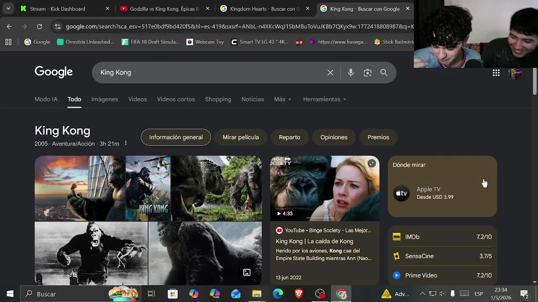This screenshot has height=302, width=538.
Task: Switch to Godzilla vs King Kong YouTube tab
Action: [165, 8]
